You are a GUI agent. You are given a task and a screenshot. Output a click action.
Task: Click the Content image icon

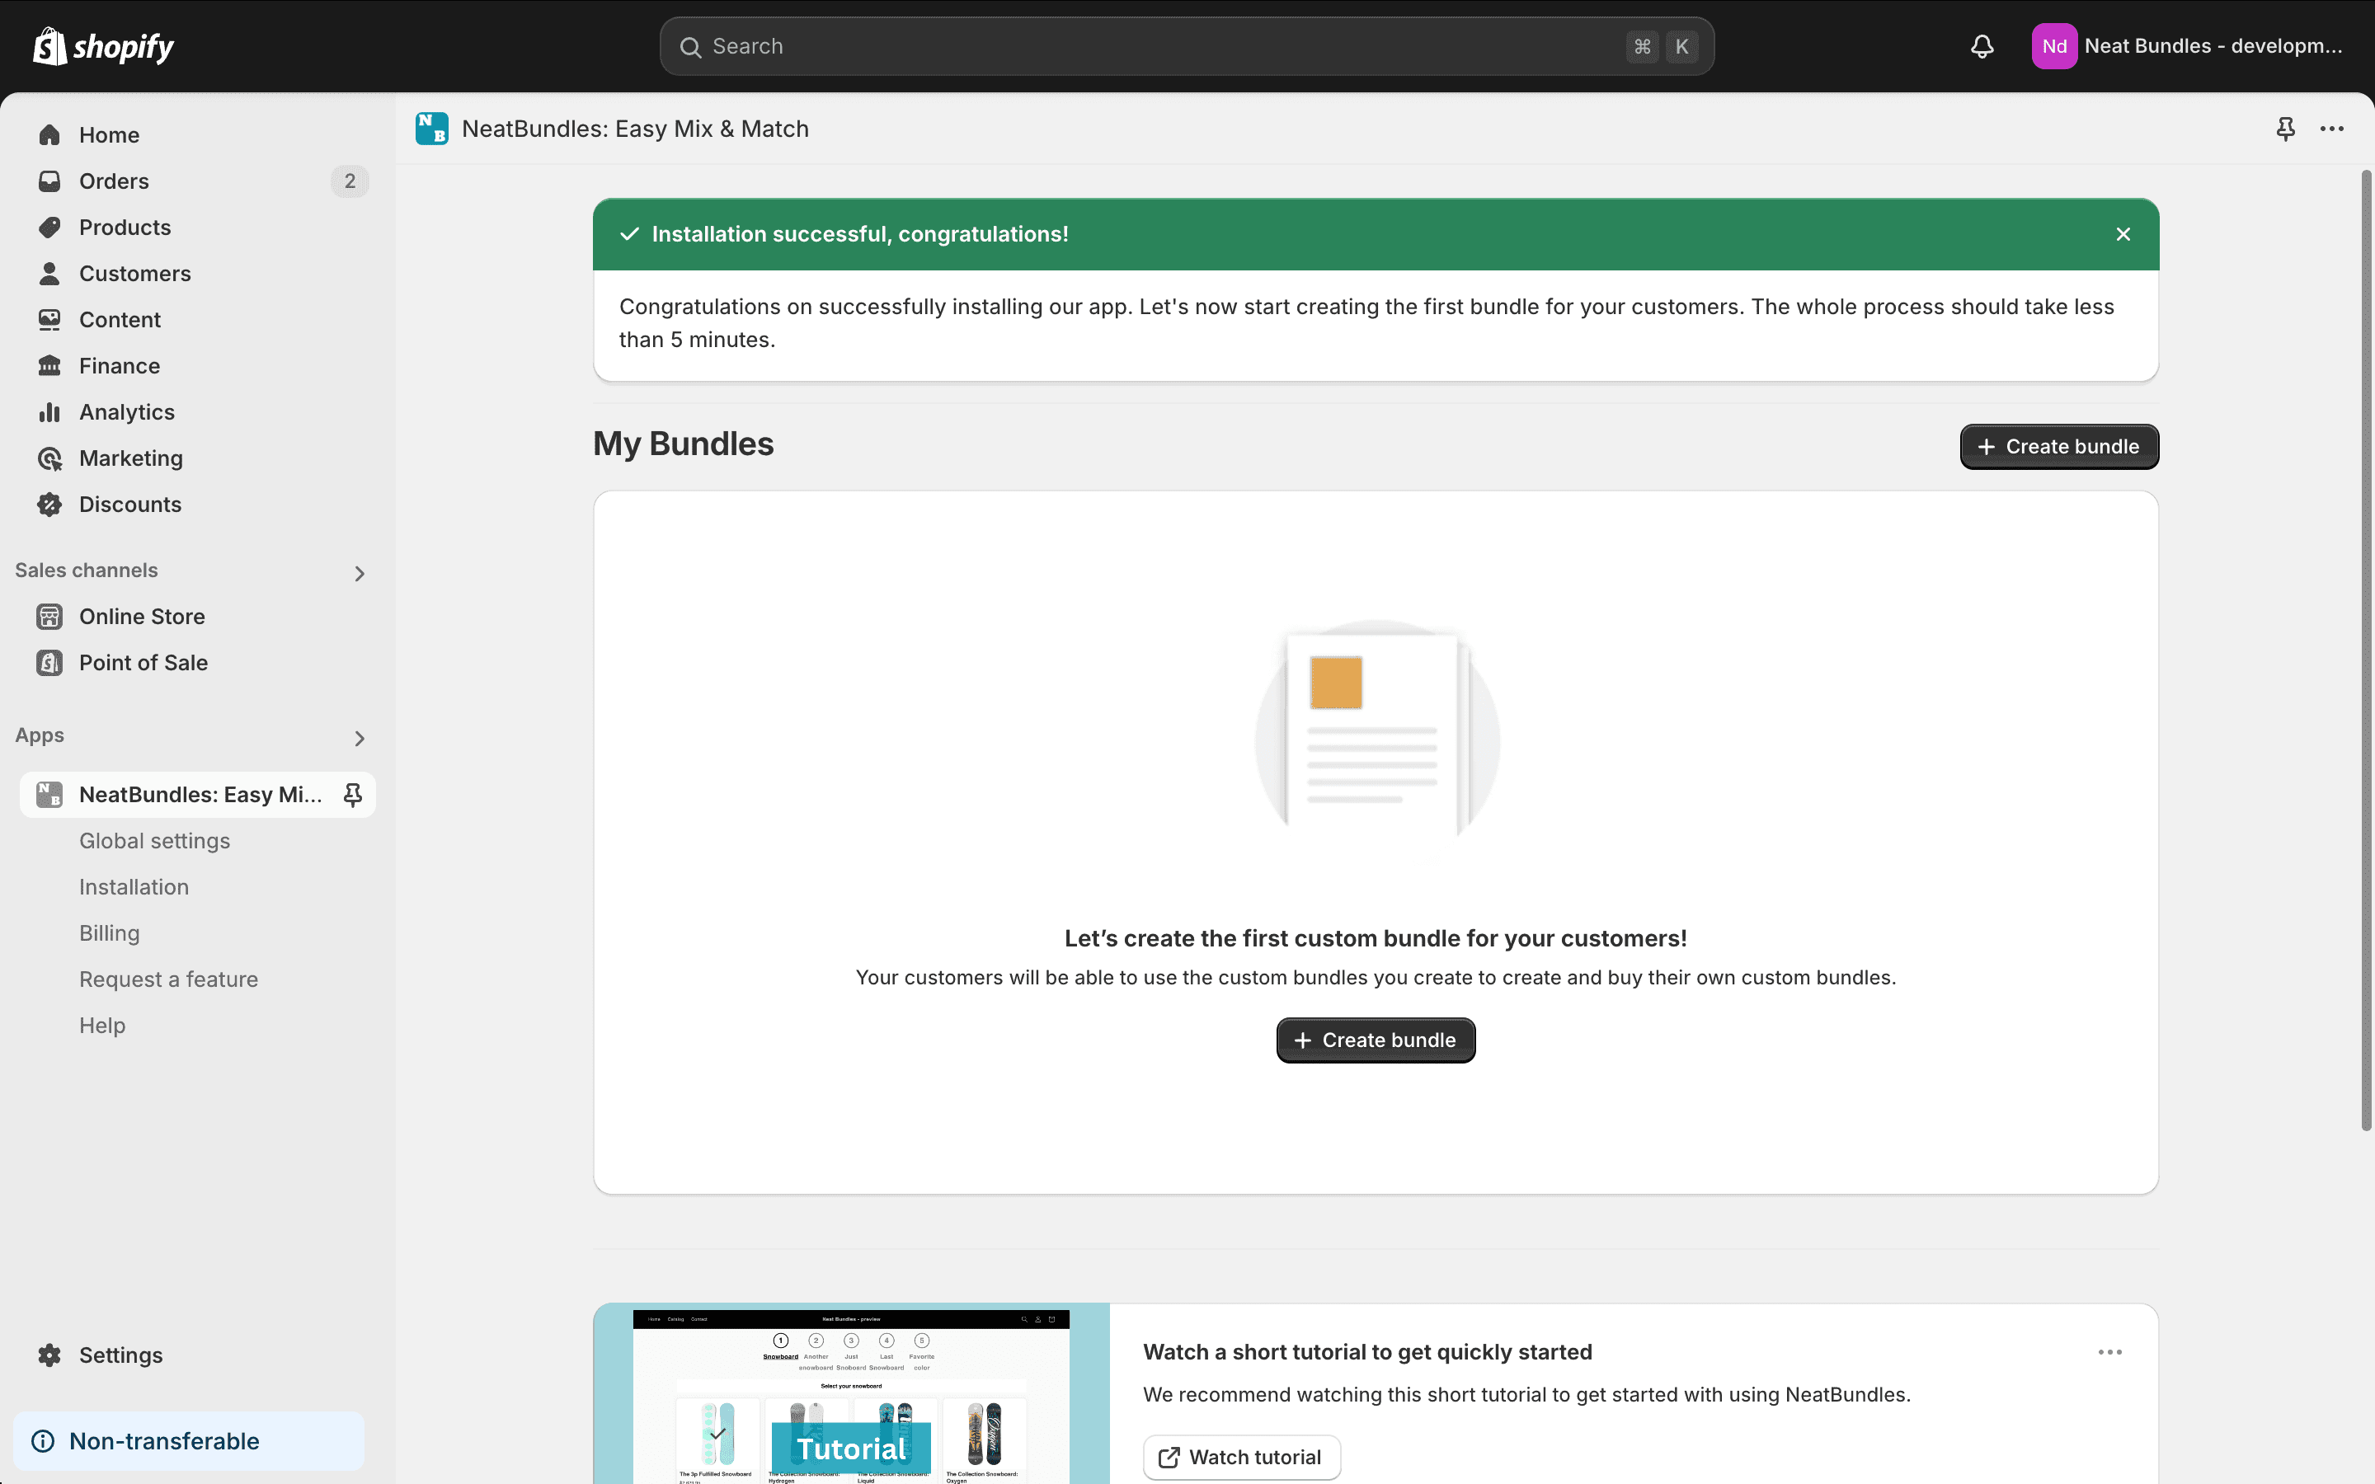click(x=49, y=319)
